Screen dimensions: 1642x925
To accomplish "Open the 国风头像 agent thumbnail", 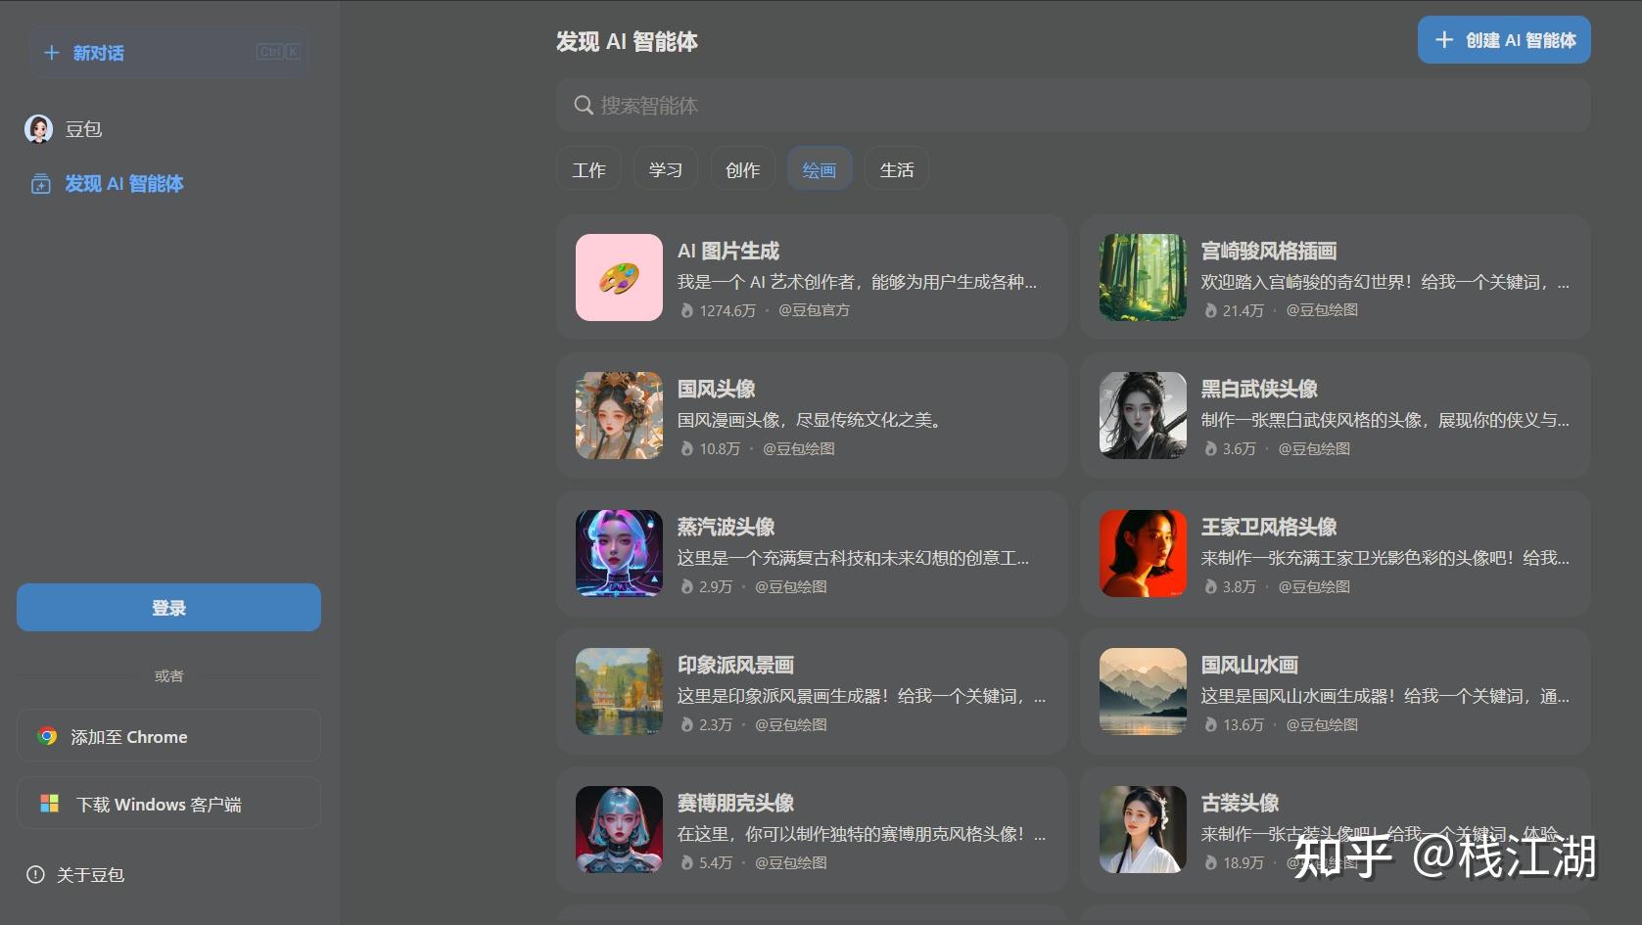I will [619, 416].
